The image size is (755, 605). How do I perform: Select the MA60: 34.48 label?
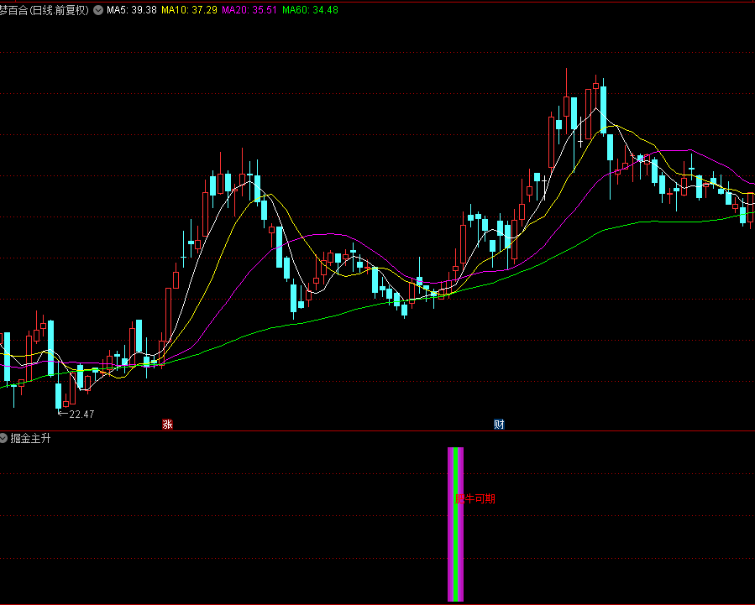pyautogui.click(x=310, y=10)
